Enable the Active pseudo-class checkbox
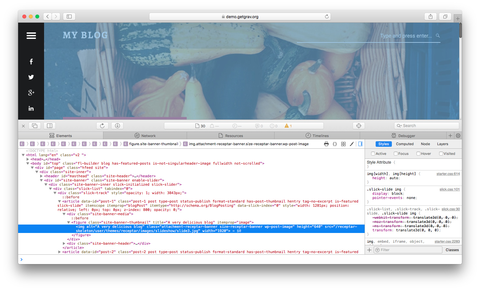 [x=373, y=154]
